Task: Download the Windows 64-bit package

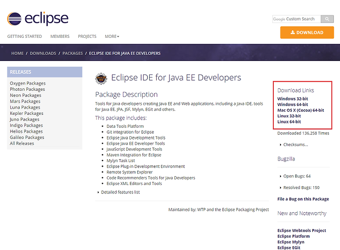Action: pyautogui.click(x=292, y=104)
